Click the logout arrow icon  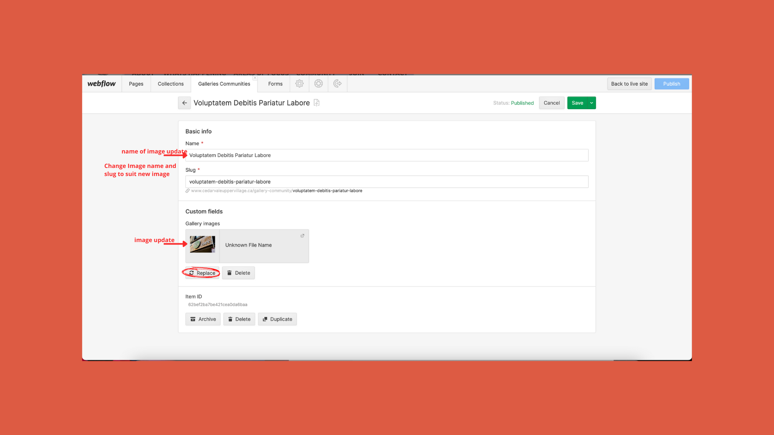click(337, 84)
